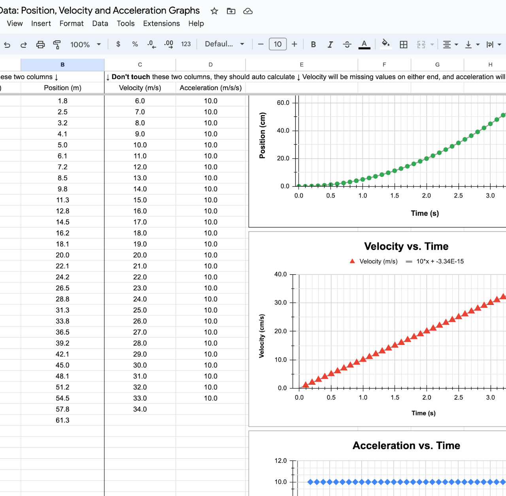This screenshot has height=496, width=506.
Task: Toggle bold formatting
Action: 313,44
